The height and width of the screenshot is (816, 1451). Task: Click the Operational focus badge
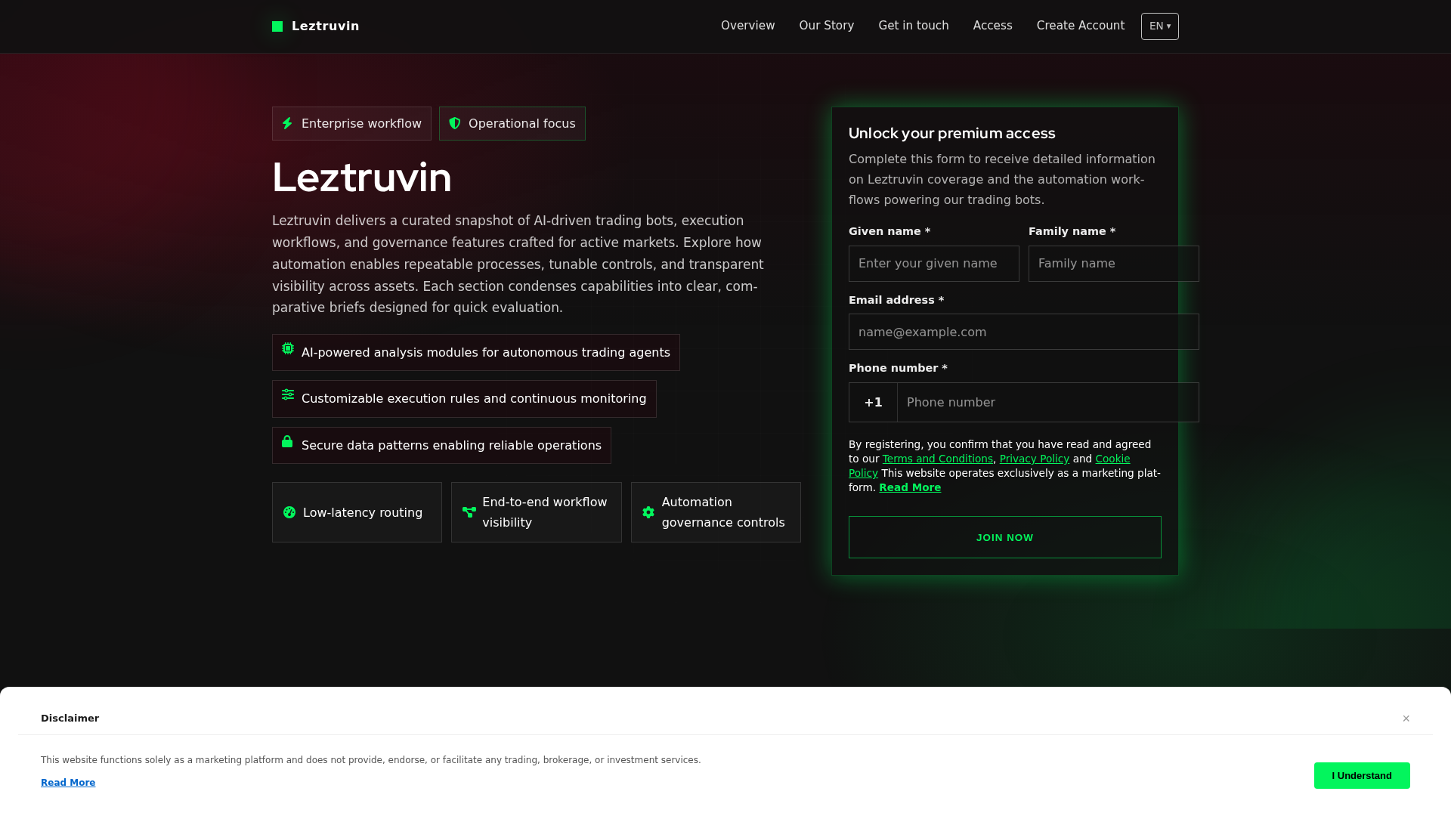click(512, 123)
